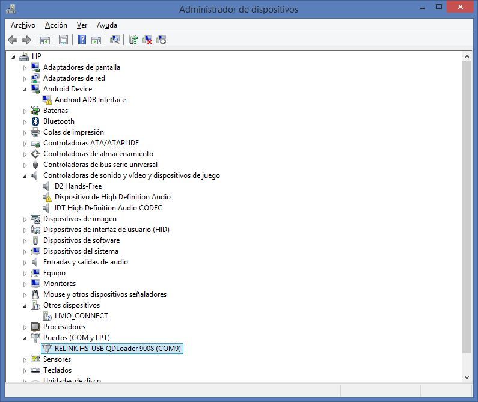Click the Dispositivo de High Definition Audio warning icon
This screenshot has width=478, height=402.
tap(47, 197)
